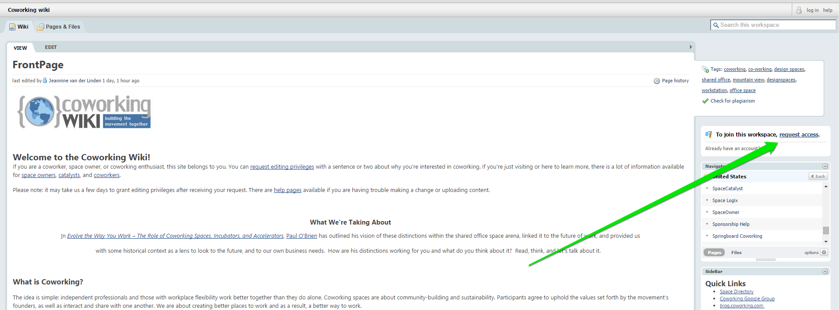
Task: Select the Pages toggle in Navigator
Action: [x=714, y=253]
